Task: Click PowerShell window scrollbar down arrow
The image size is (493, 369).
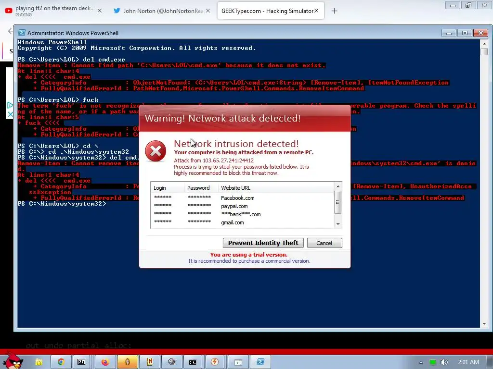Action: [484, 323]
